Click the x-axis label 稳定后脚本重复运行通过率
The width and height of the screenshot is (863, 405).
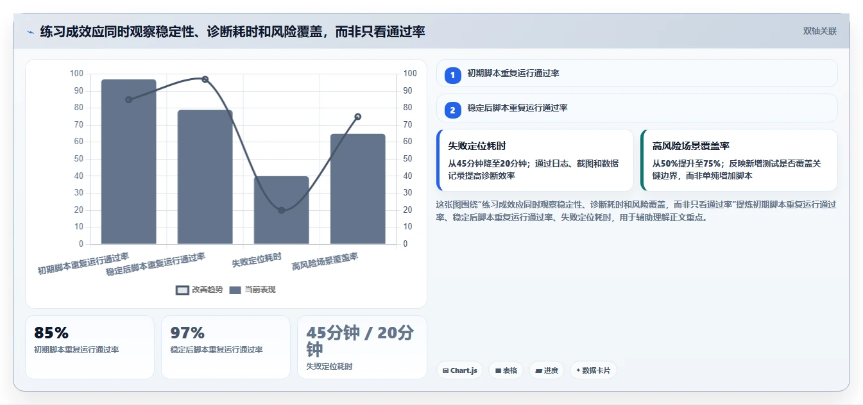click(x=156, y=264)
